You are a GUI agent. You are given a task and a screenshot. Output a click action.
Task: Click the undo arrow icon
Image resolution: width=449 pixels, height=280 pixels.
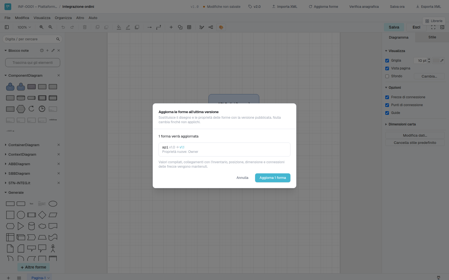pyautogui.click(x=63, y=27)
